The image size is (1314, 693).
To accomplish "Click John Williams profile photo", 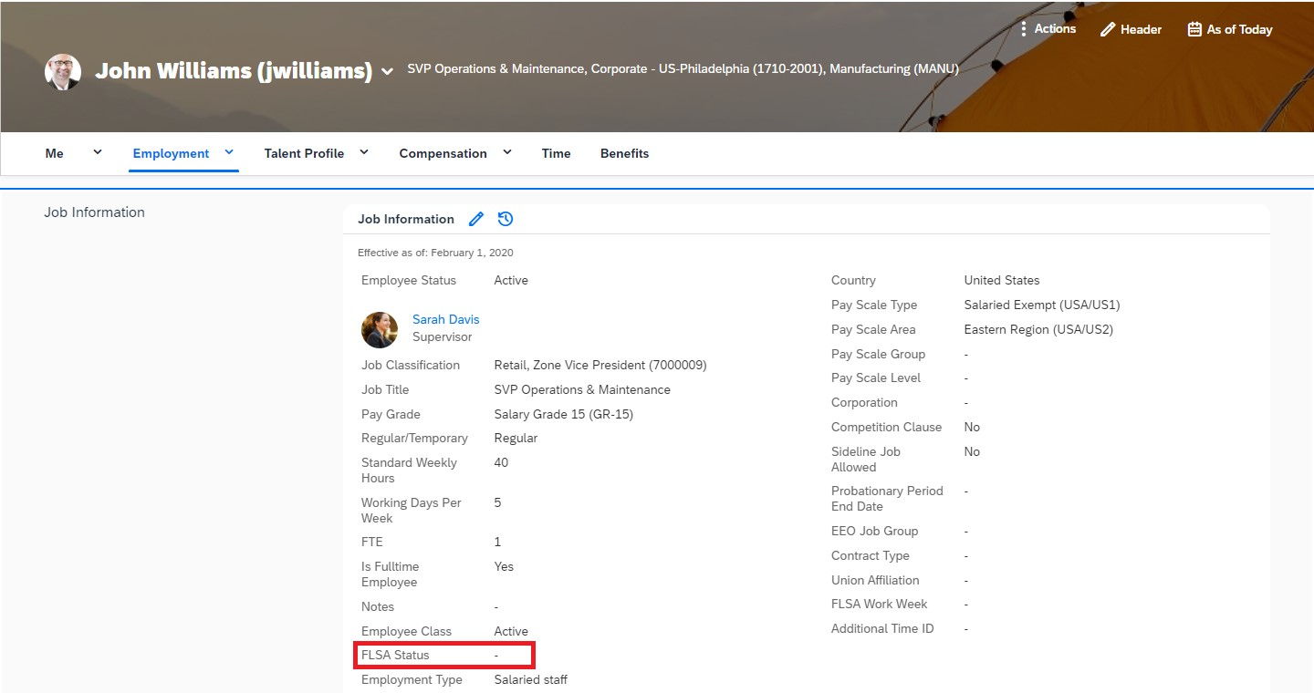I will point(63,71).
